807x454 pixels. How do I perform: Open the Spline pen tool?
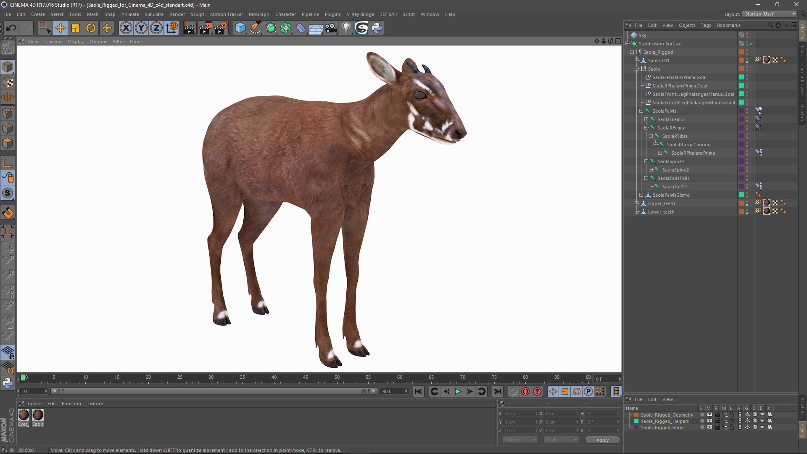point(255,28)
